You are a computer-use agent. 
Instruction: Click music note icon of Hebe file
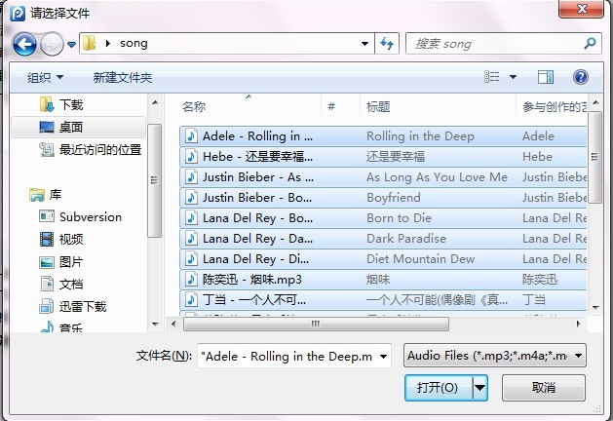coord(191,157)
